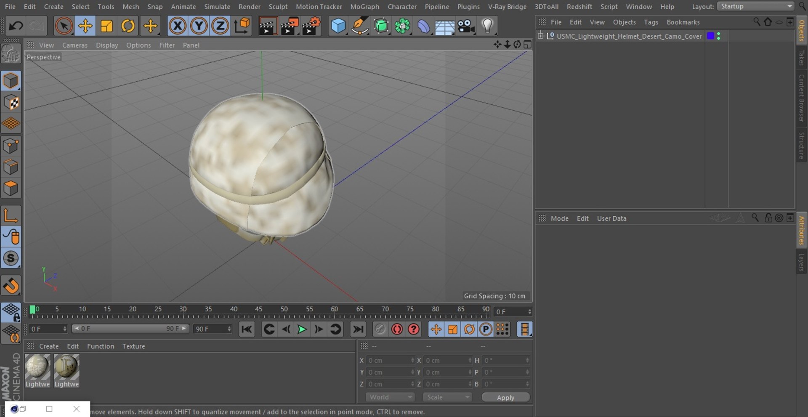Viewport: 808px width, 417px height.
Task: Click the Undo arrow icon
Action: (16, 26)
